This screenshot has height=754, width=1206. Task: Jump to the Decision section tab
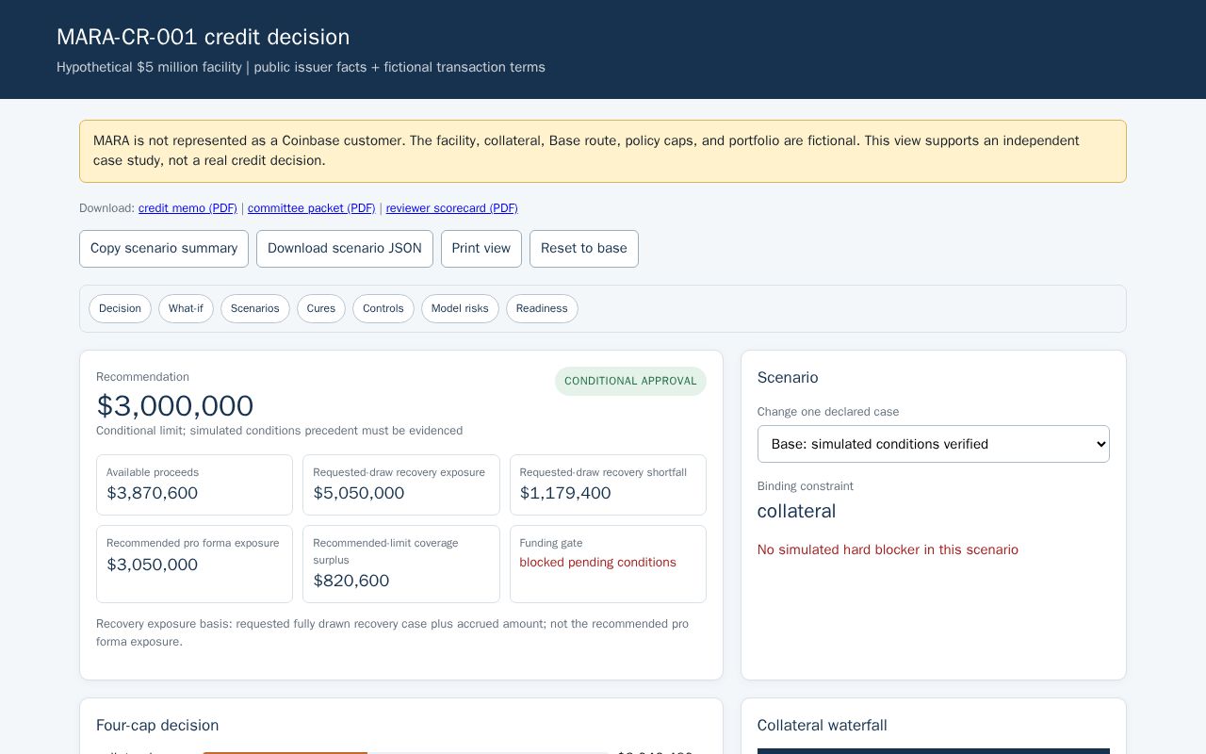coord(120,309)
